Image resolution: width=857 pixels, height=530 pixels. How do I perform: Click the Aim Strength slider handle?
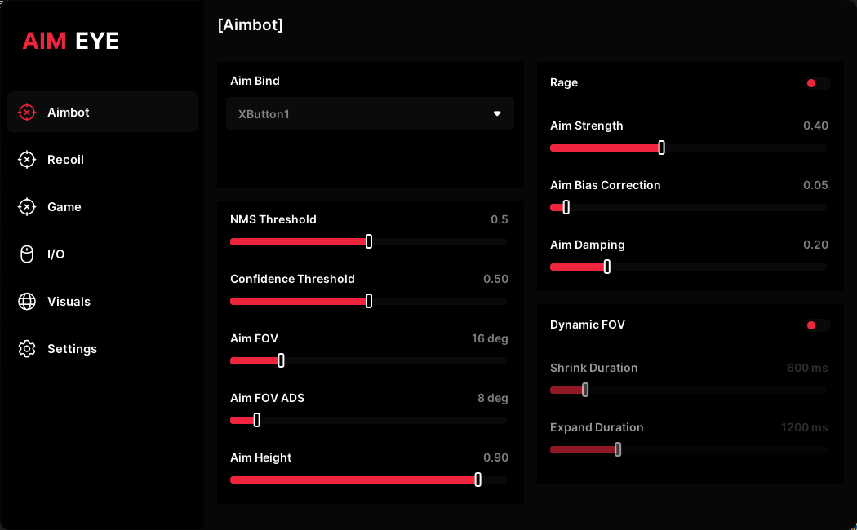pyautogui.click(x=661, y=148)
